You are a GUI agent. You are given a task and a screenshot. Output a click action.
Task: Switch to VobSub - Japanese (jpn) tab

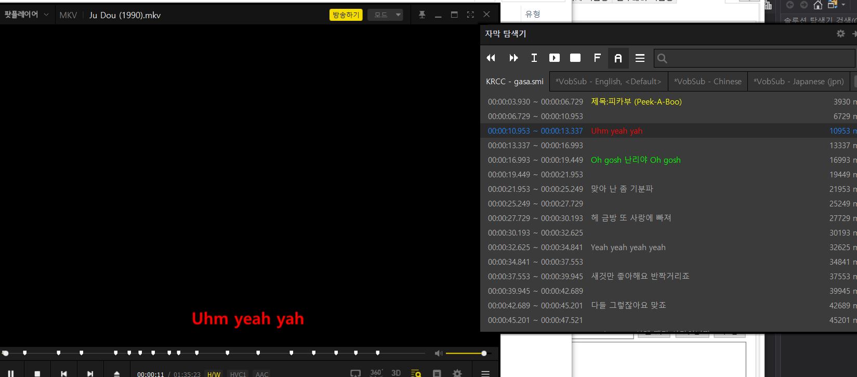(799, 82)
